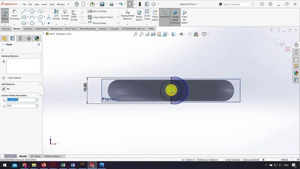Open help for Point PropertyManager
Screen dimensions: 300x169
point(38,45)
